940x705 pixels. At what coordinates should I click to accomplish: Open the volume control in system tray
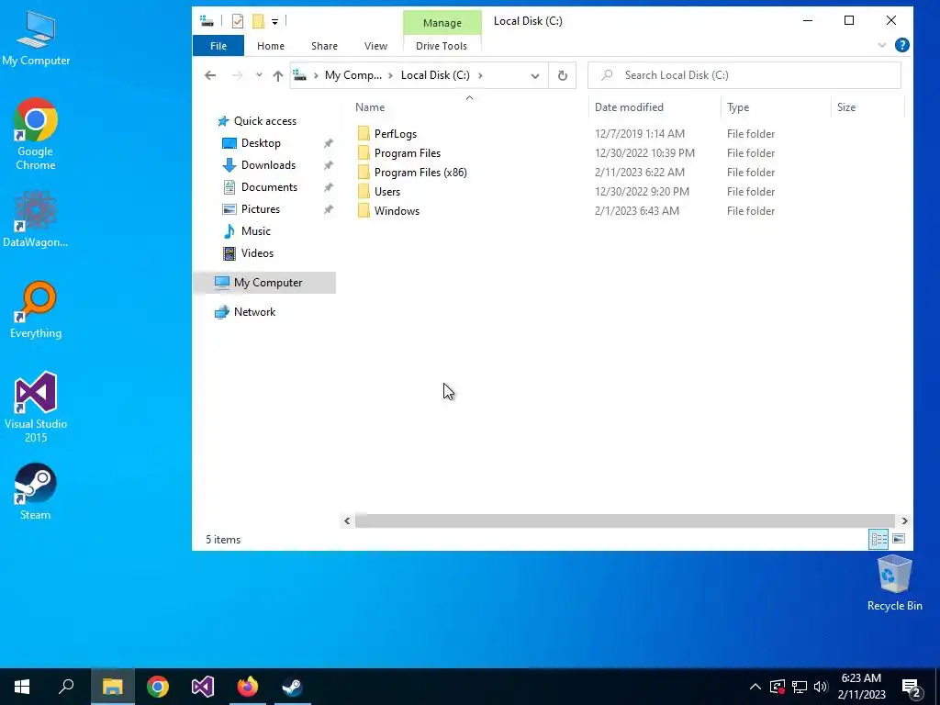point(821,687)
